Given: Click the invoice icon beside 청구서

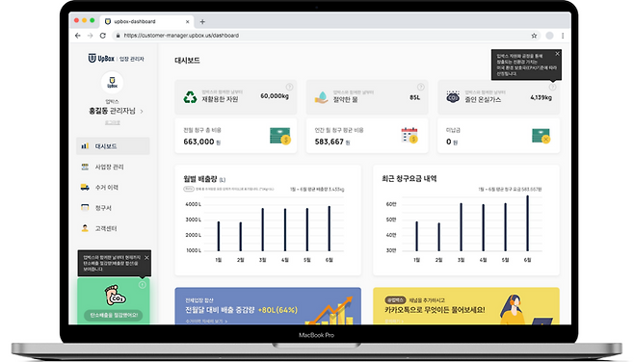Looking at the screenshot, I should (x=85, y=208).
